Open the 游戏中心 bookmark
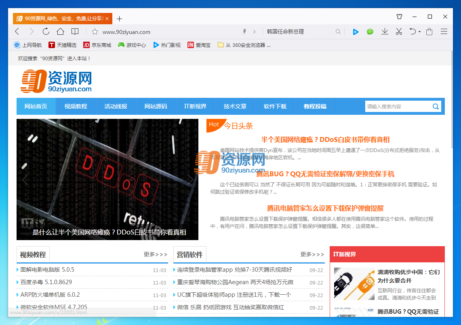 pyautogui.click(x=132, y=45)
